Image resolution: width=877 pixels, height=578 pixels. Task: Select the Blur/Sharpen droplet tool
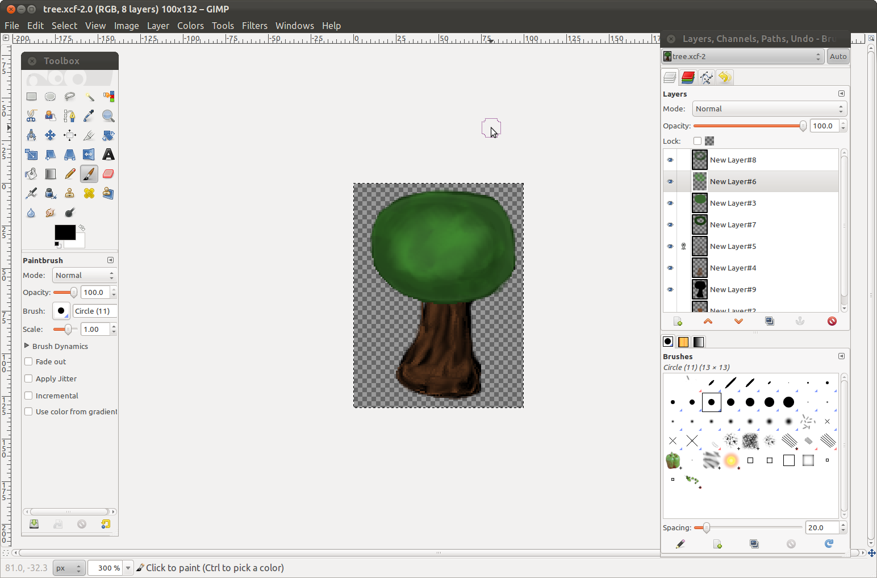coord(31,213)
